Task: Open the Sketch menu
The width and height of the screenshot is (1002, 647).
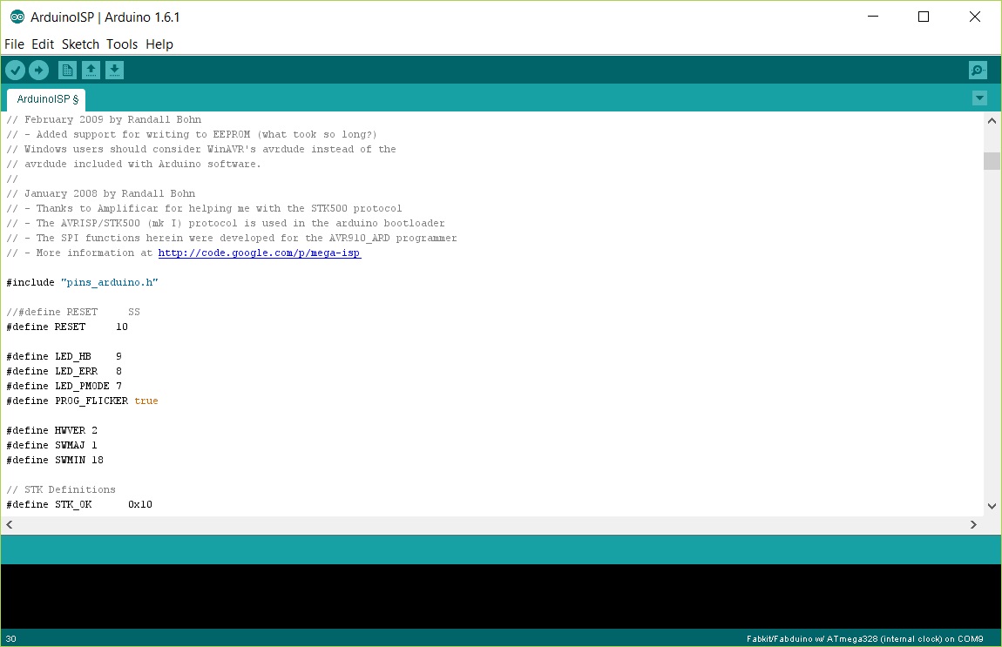Action: tap(80, 44)
